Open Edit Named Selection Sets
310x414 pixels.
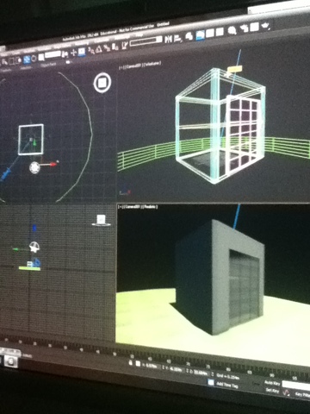click(x=124, y=45)
